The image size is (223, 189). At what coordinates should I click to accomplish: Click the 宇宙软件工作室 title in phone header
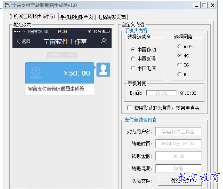65,42
